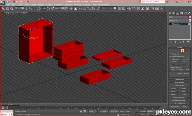Collapse the Edit Polygons rollout

click(180, 82)
